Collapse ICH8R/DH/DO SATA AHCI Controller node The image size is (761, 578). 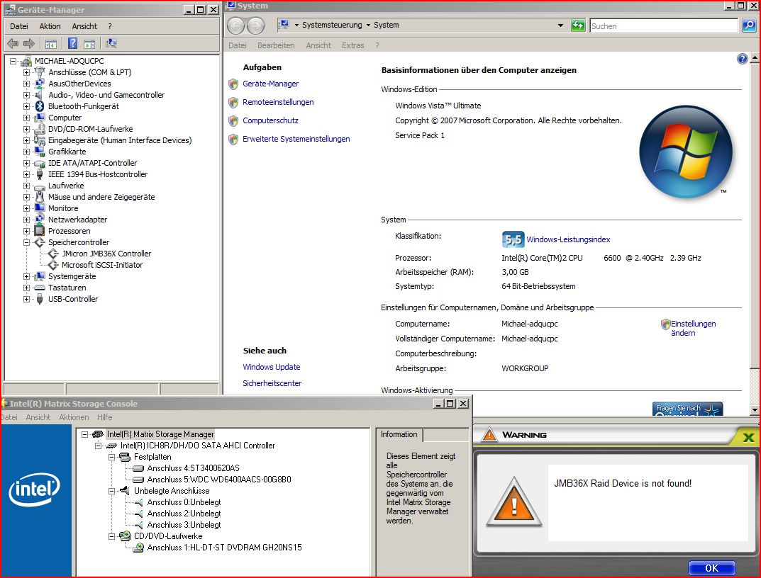(x=98, y=446)
